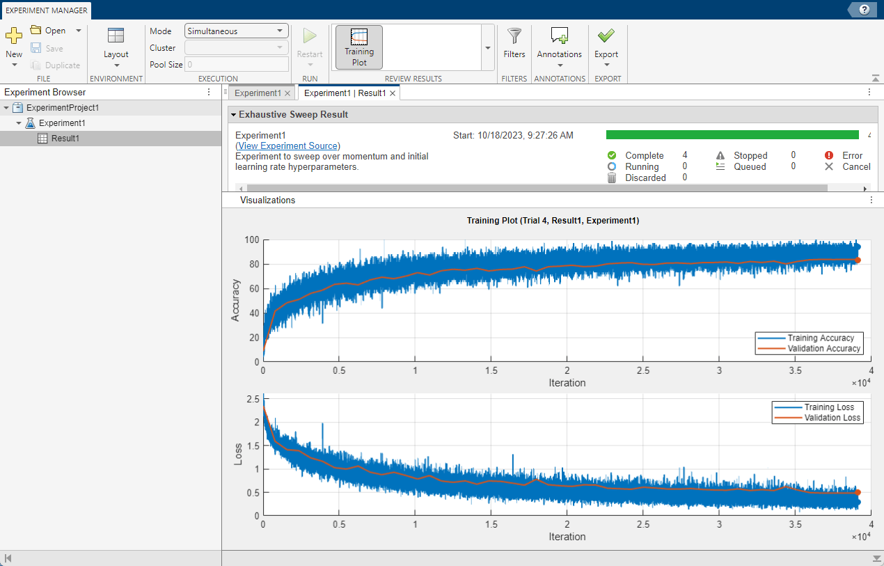Open the Experiment Browser three-dot menu
The width and height of the screenshot is (884, 566).
(209, 92)
